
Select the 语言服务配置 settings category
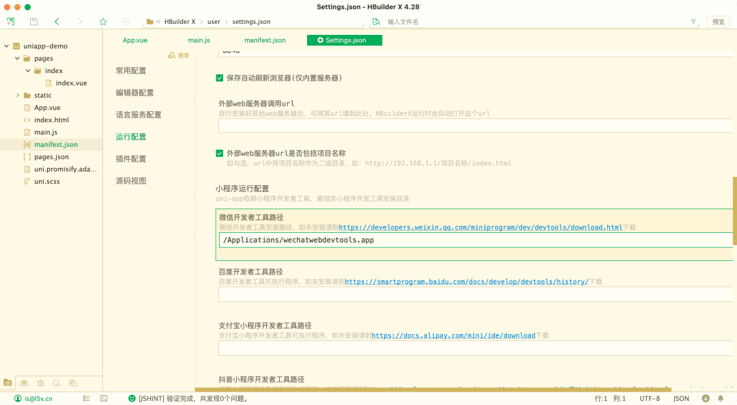(x=139, y=115)
